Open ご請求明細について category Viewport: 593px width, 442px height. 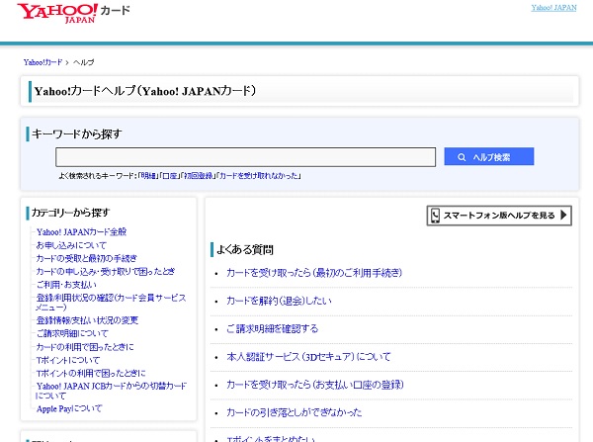coord(72,333)
